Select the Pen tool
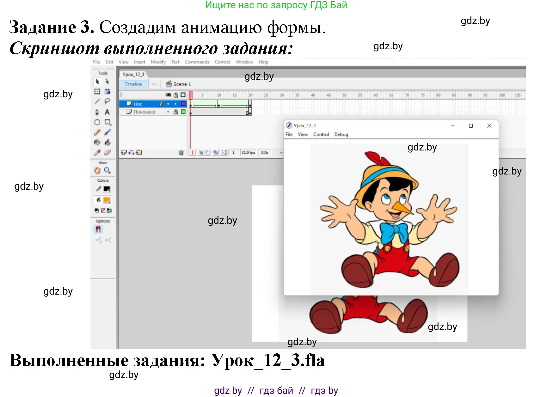Screen dimensions: 553x397 click(97, 112)
